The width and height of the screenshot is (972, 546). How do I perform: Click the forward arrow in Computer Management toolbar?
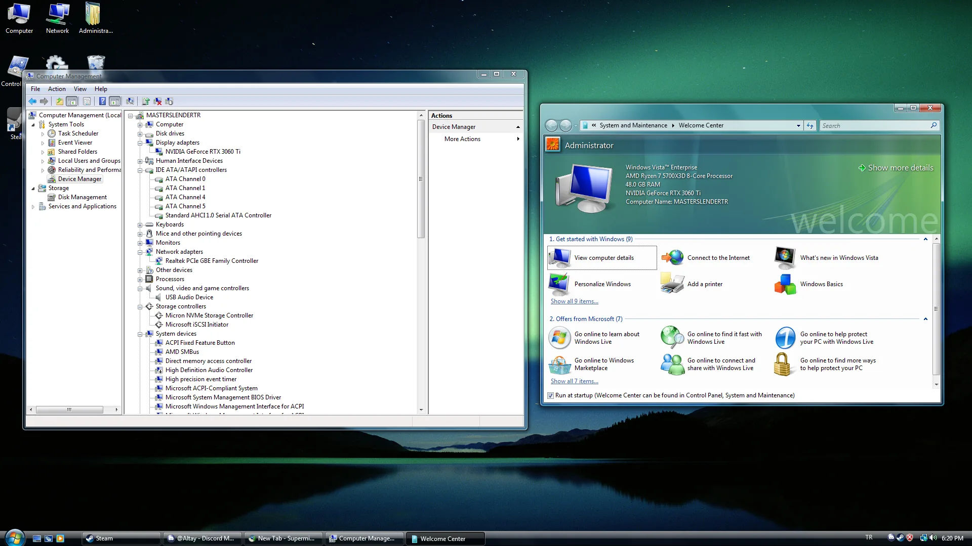[x=44, y=101]
